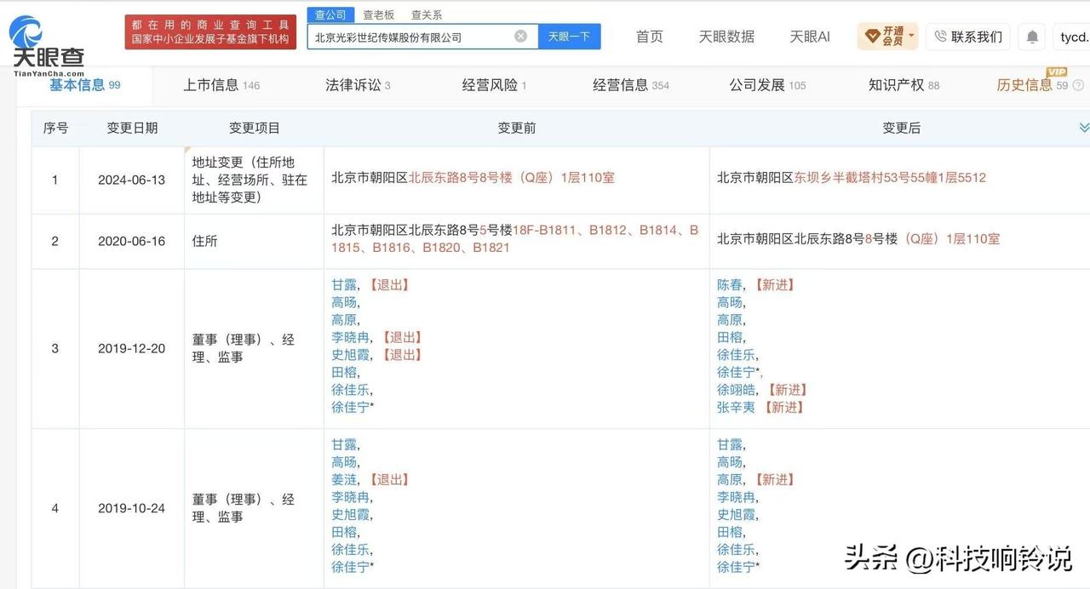Switch to the 法律诉讼 tab
Screen dimensions: 1090x589
(x=358, y=85)
